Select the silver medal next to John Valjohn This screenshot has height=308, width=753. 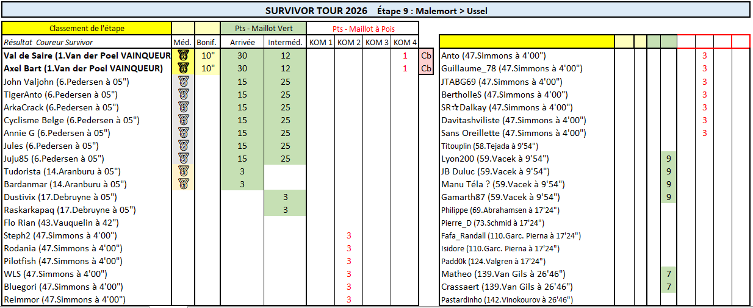(x=183, y=81)
